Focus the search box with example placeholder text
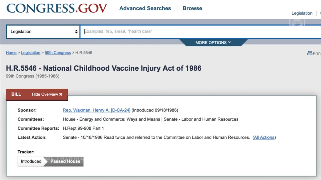This screenshot has height=180, width=321. tap(201, 32)
